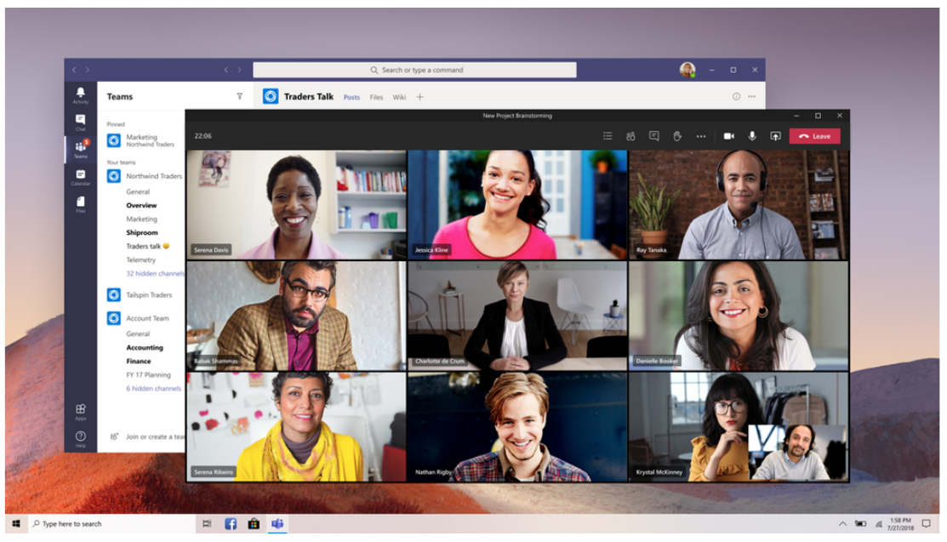Select Charlotte de Crum video tile
Screen dimensions: 947x542
click(517, 316)
